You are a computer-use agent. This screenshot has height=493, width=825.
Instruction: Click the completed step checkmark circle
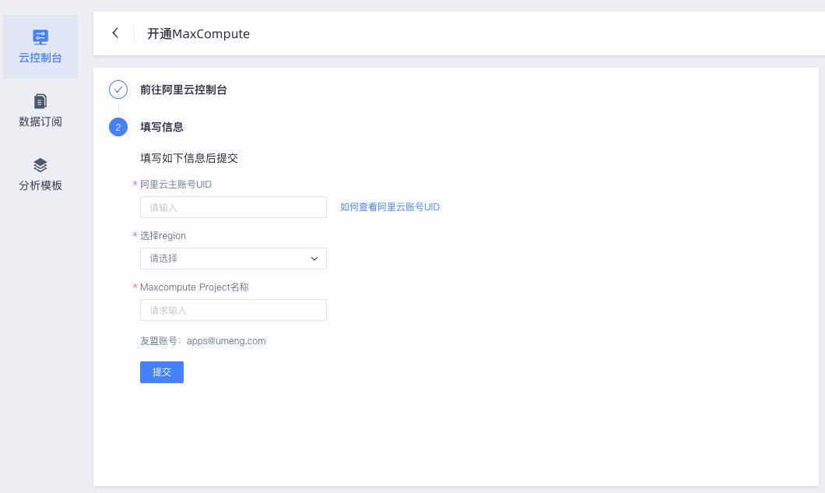tap(118, 90)
